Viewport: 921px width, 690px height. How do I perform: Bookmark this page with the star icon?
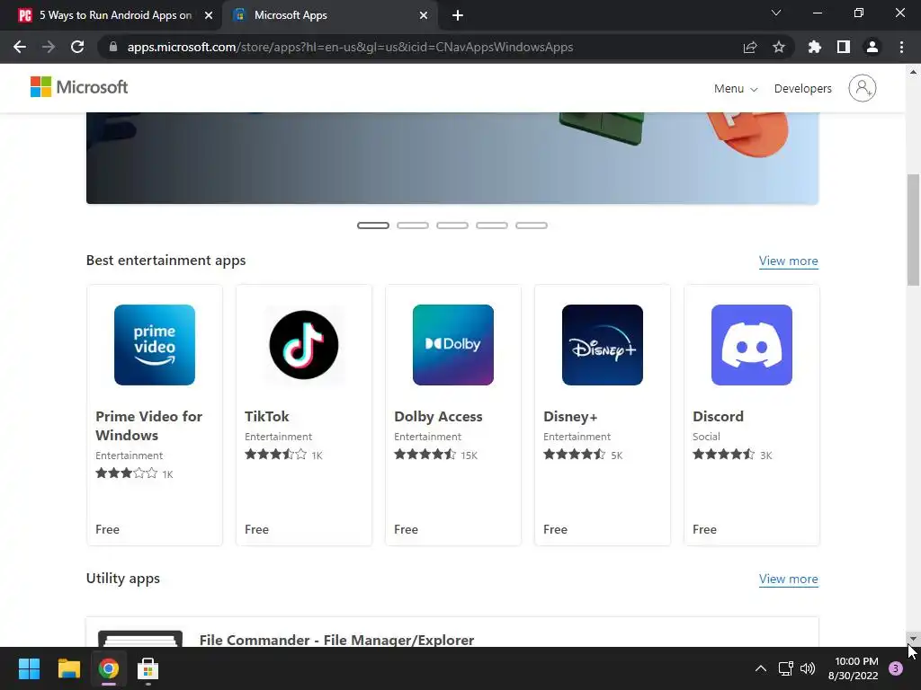[x=778, y=47]
